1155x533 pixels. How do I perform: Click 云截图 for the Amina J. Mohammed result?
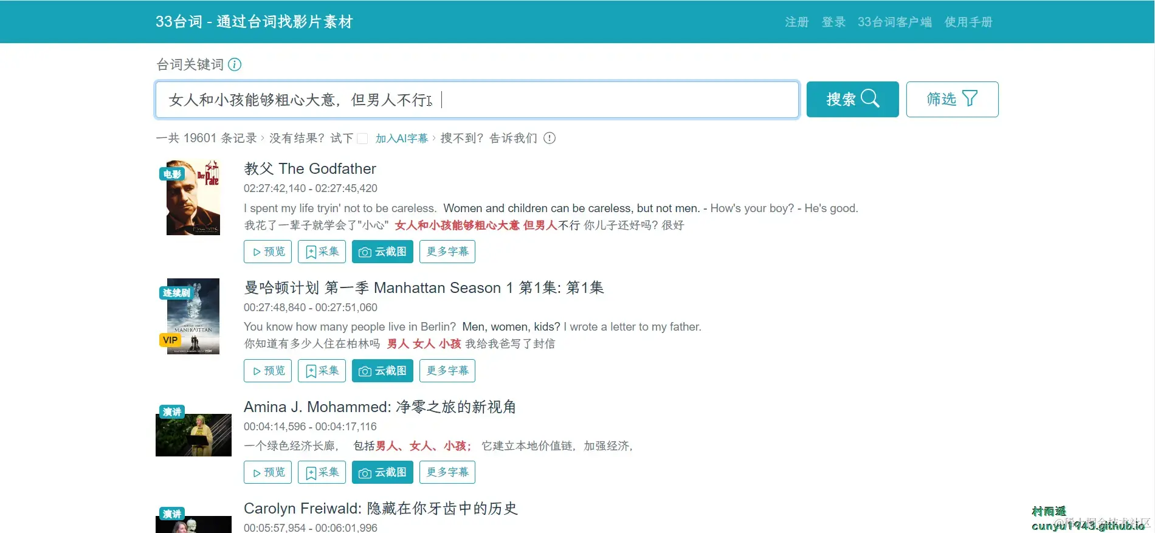(382, 472)
